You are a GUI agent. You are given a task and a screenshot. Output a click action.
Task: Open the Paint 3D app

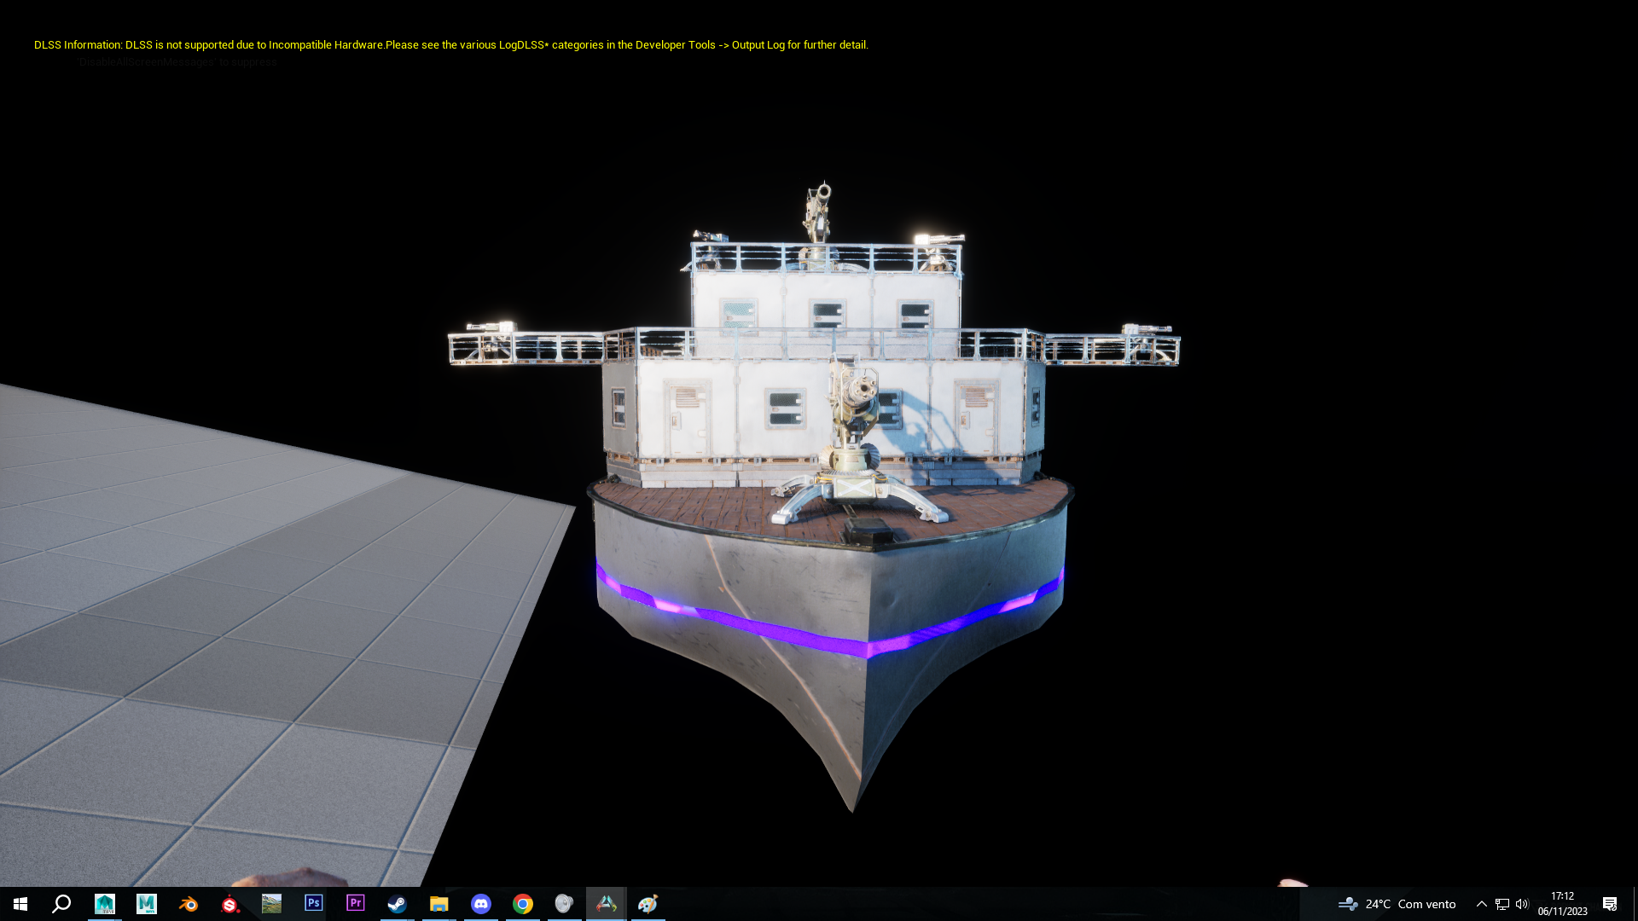pos(648,904)
